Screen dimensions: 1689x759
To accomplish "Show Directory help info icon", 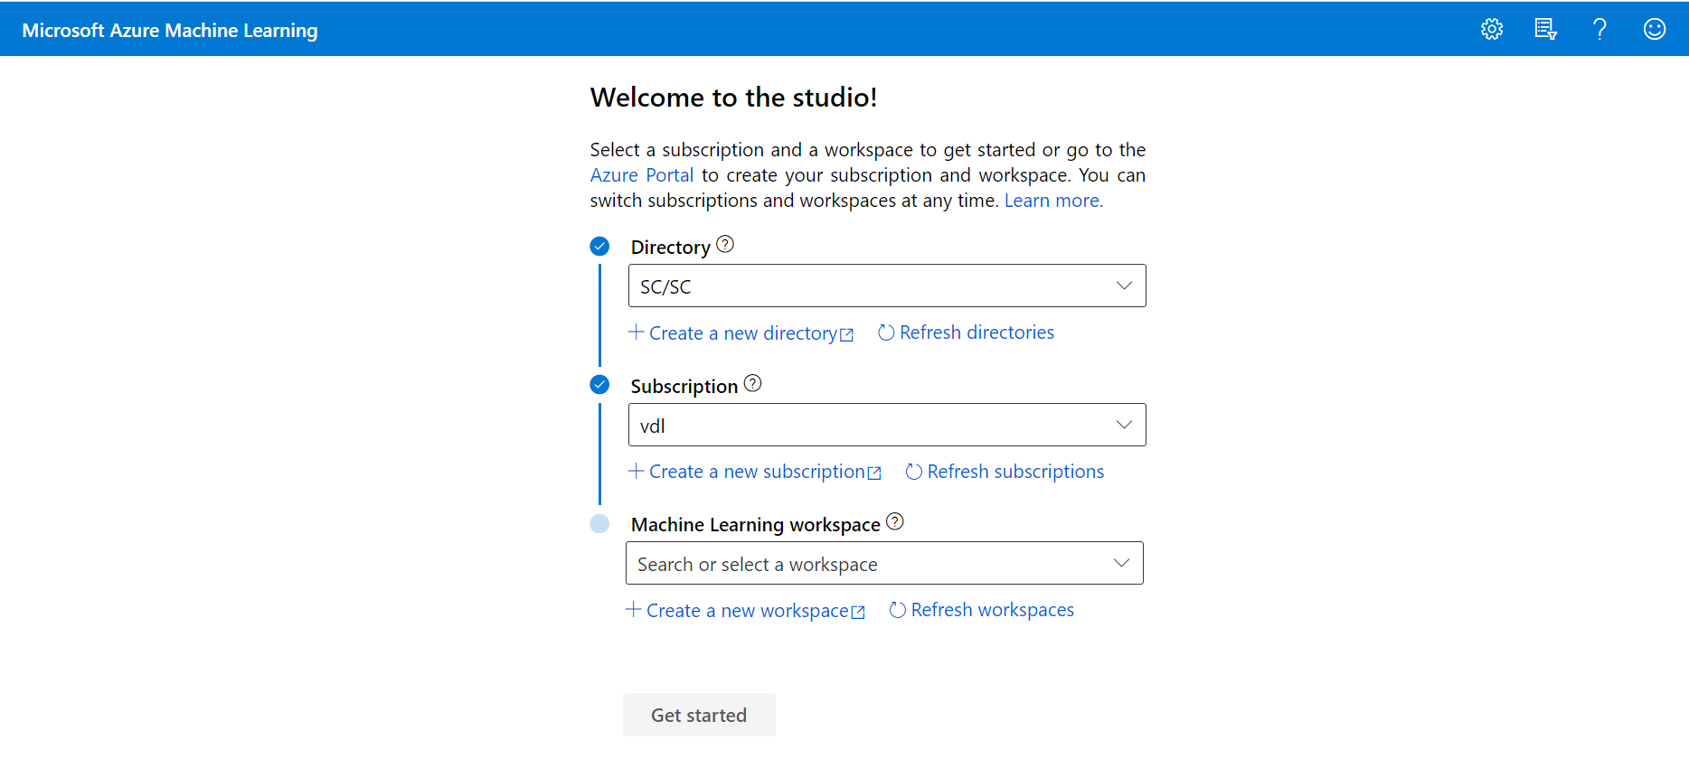I will click(725, 244).
